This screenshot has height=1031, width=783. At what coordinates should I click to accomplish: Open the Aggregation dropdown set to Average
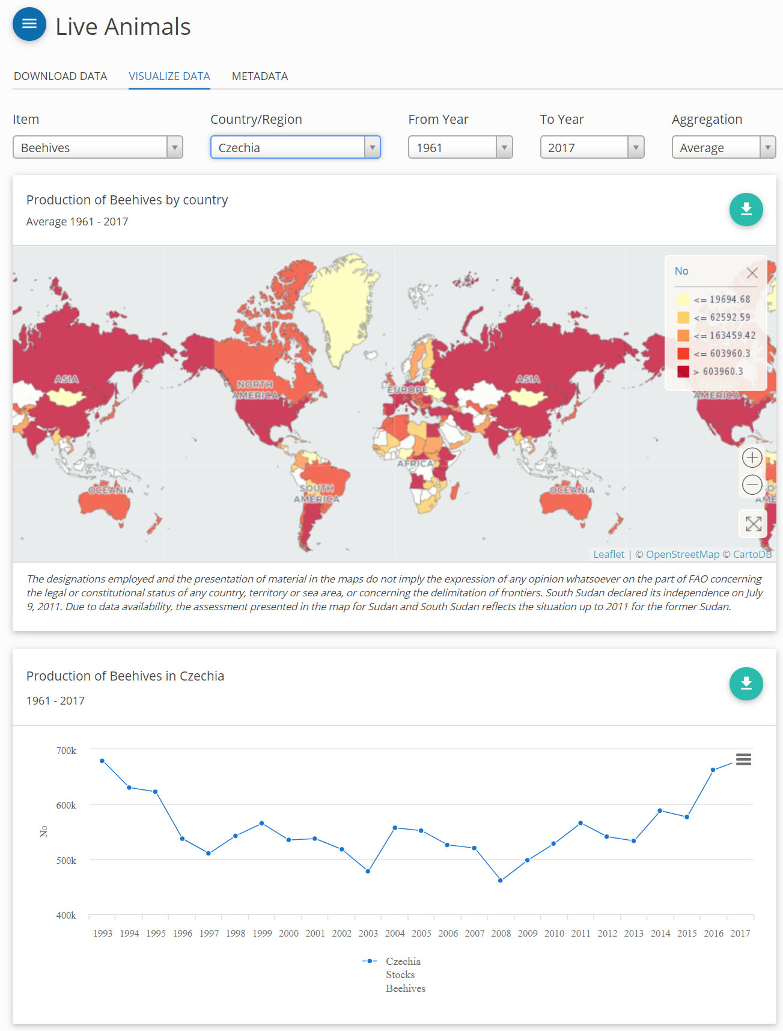tap(723, 147)
